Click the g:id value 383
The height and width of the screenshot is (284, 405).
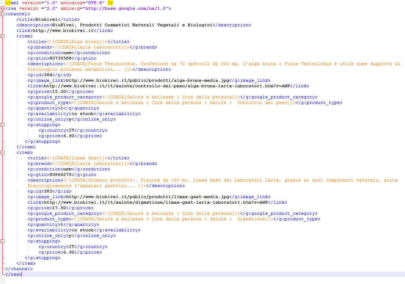[x=48, y=191]
